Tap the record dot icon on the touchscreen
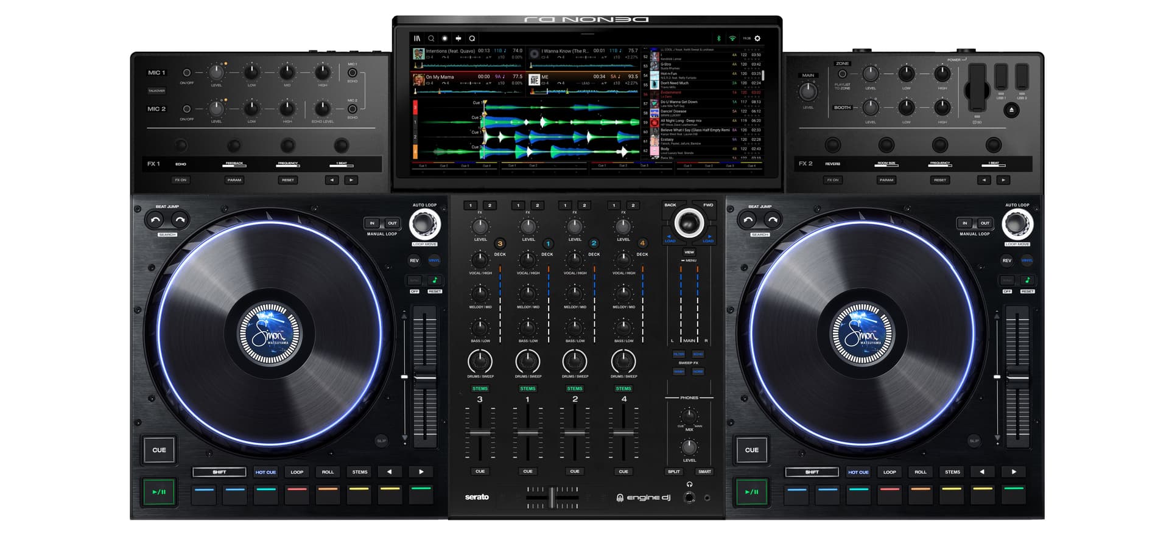The width and height of the screenshot is (1169, 538). [x=444, y=38]
